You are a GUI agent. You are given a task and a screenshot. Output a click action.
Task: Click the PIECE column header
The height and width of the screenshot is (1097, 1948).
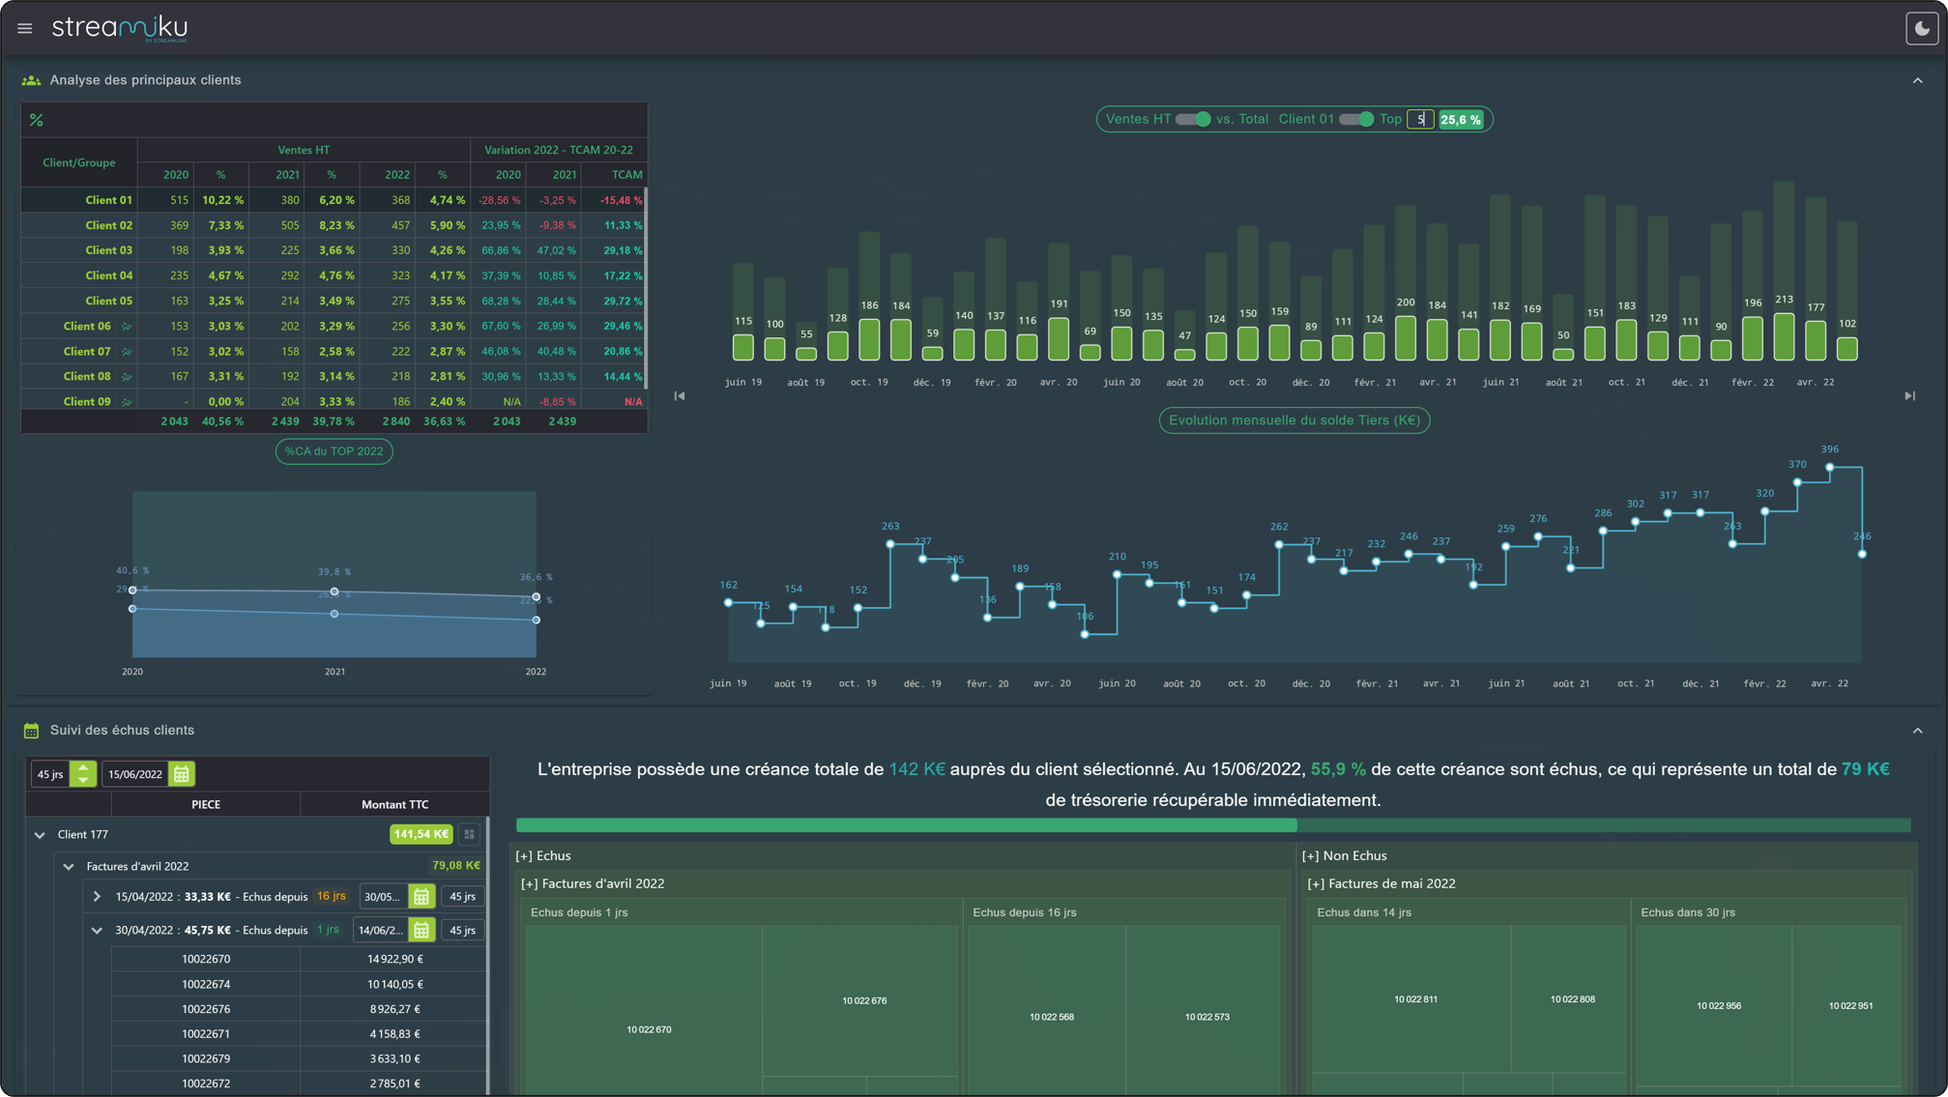[x=205, y=804]
